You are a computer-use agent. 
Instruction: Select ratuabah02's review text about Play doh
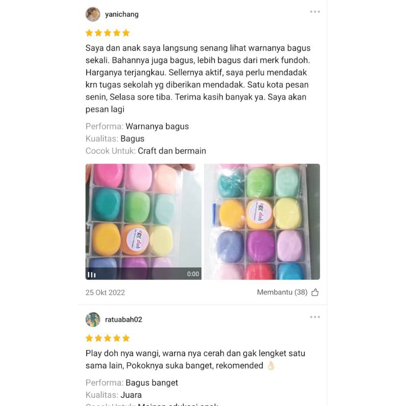(x=195, y=359)
